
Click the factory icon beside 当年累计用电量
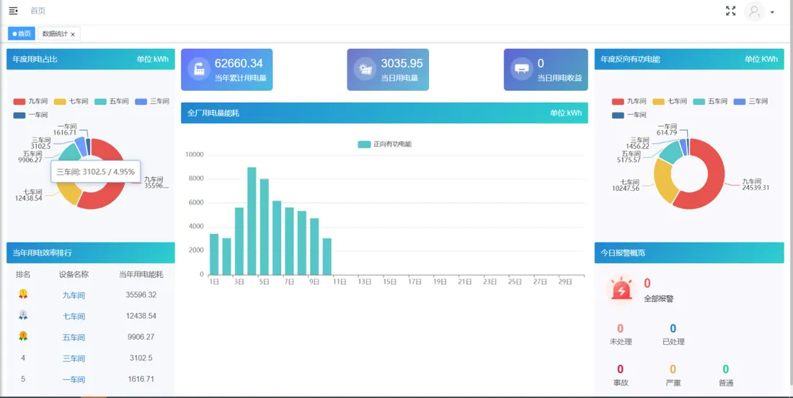coord(199,69)
